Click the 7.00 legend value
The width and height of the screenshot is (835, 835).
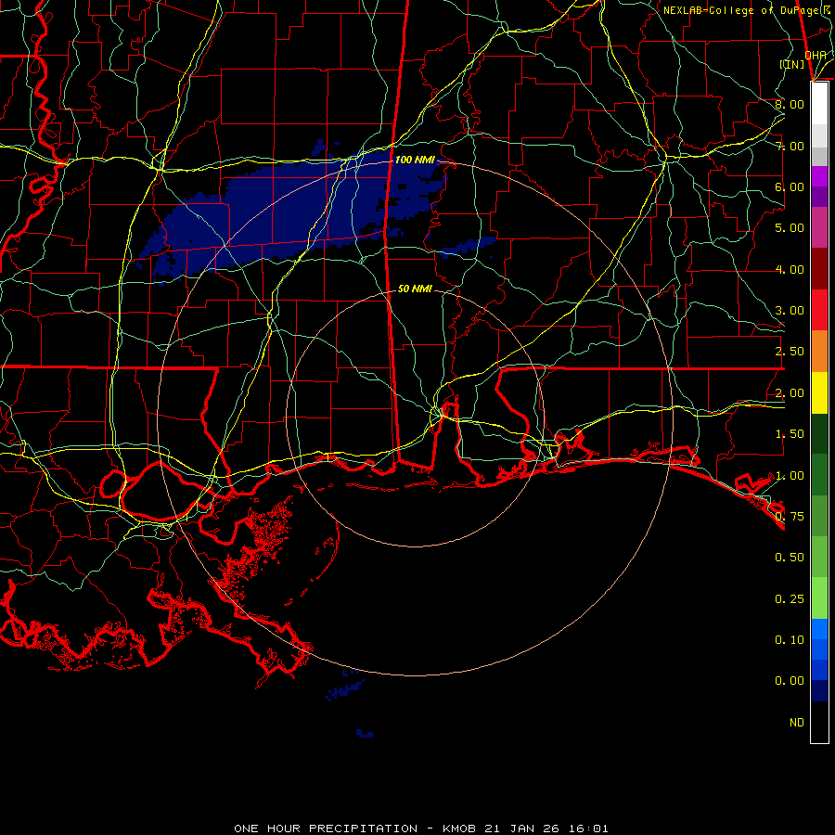point(790,146)
